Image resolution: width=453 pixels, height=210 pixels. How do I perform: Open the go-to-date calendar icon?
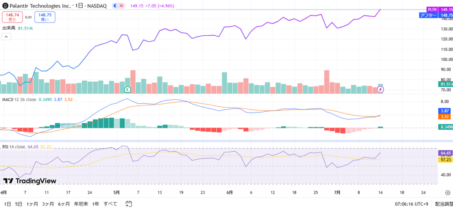click(129, 204)
